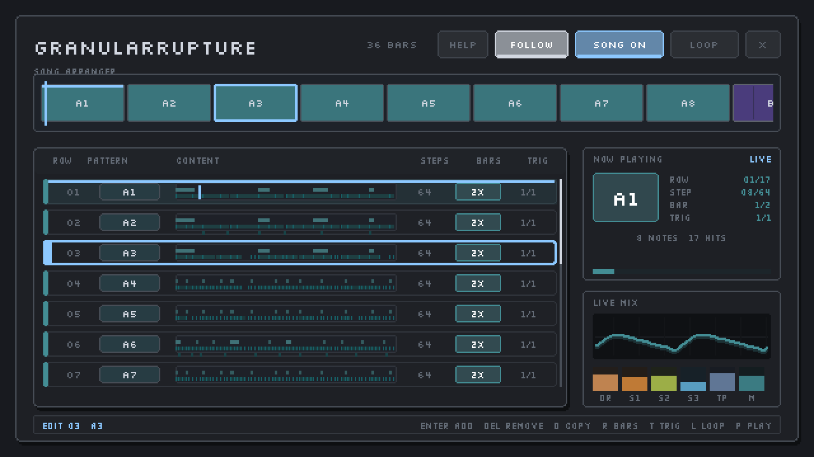The height and width of the screenshot is (457, 814).
Task: Enable the LOOP button
Action: [705, 44]
